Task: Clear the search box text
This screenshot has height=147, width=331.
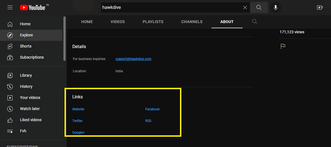Action: (245, 8)
